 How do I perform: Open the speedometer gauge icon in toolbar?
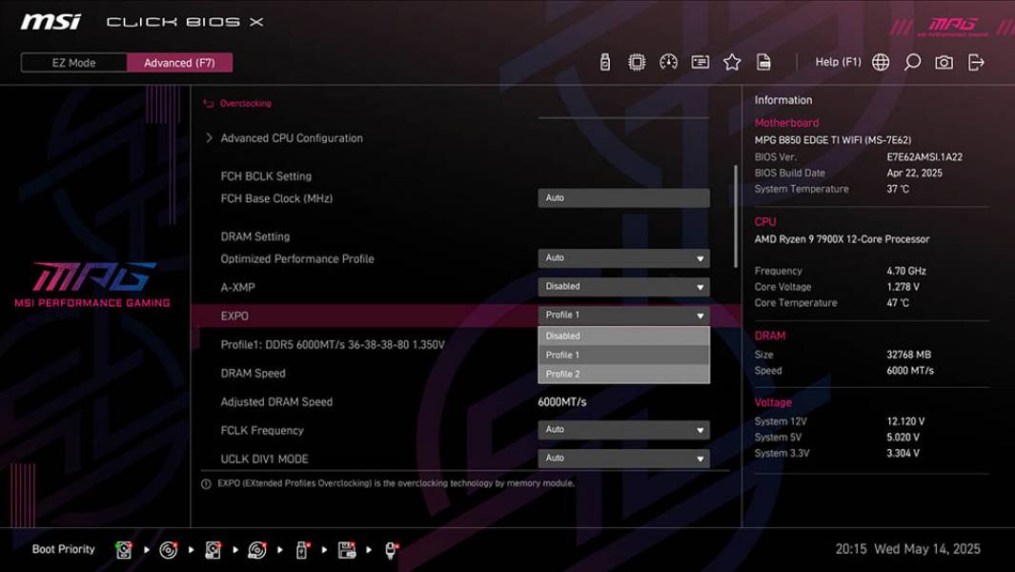coord(668,62)
